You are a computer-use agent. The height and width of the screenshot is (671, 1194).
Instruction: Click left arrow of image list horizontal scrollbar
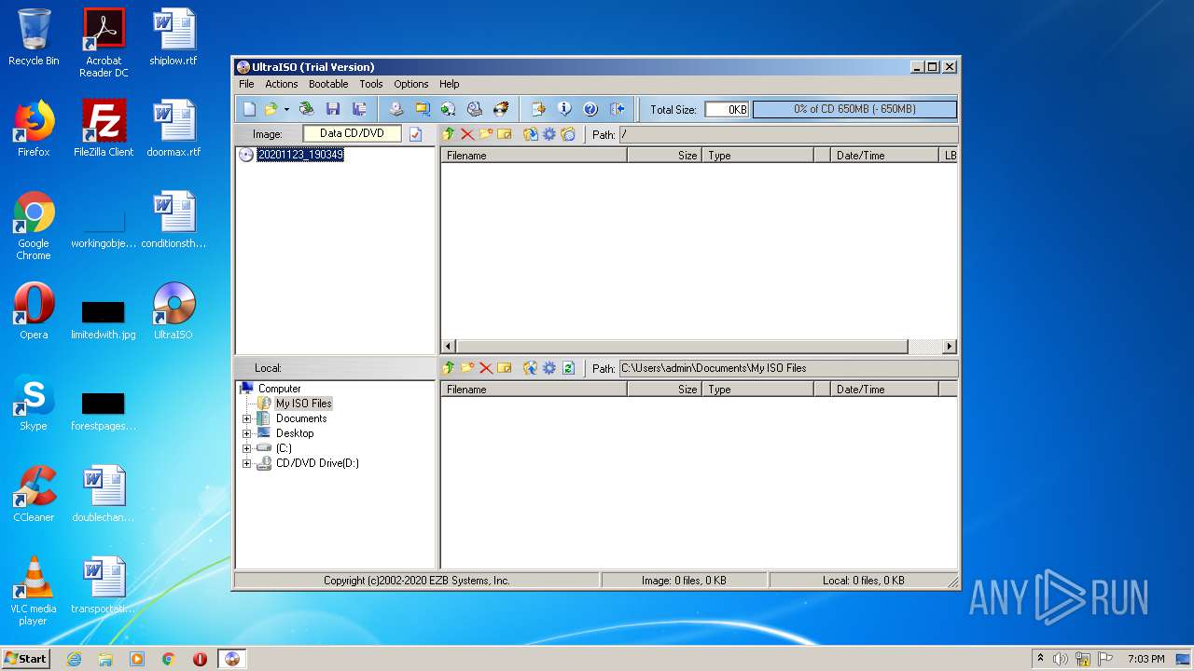pos(449,347)
